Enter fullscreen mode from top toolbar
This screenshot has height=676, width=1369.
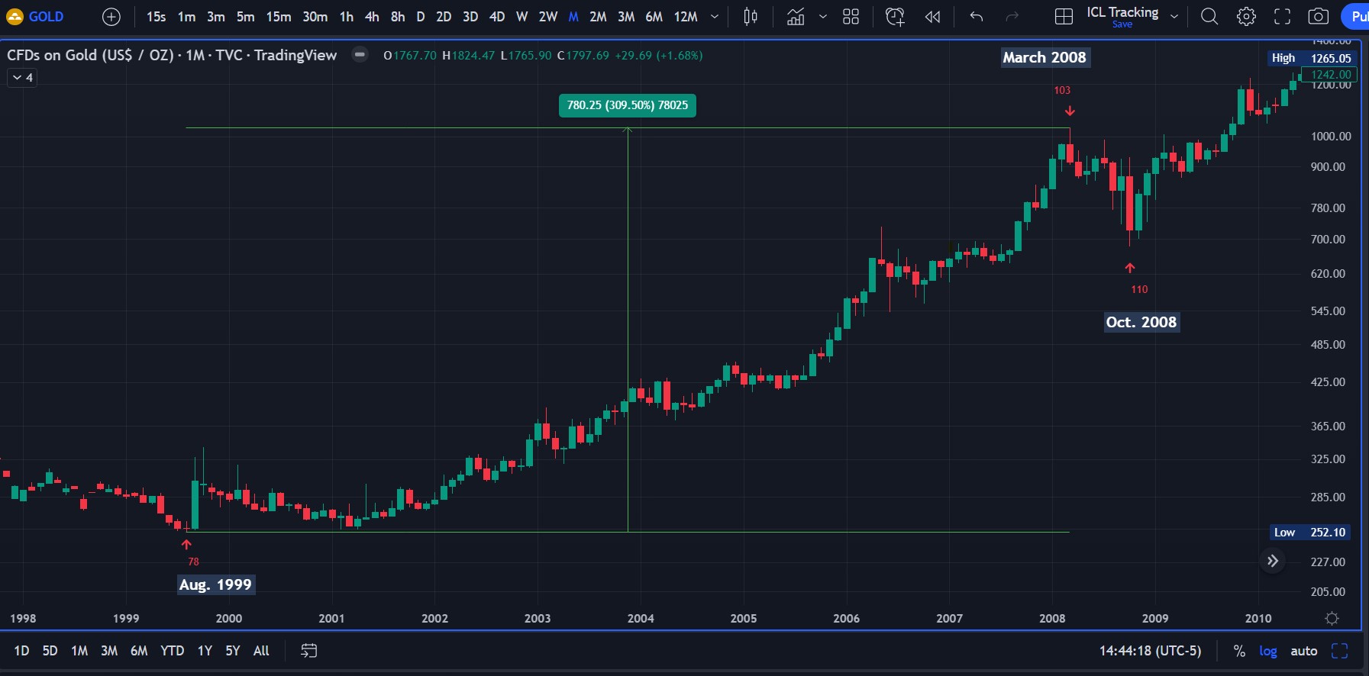click(x=1283, y=16)
